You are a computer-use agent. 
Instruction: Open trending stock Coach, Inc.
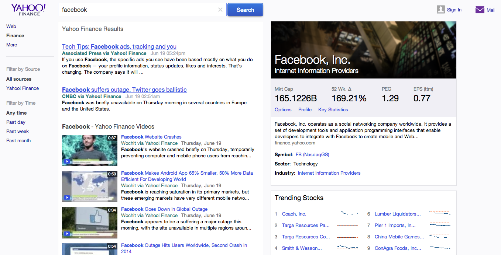pyautogui.click(x=294, y=214)
